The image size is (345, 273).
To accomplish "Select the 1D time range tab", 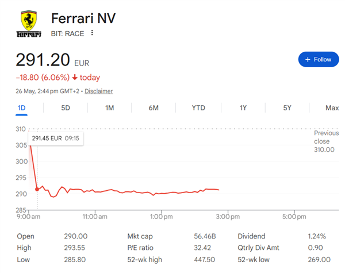I will tap(22, 108).
